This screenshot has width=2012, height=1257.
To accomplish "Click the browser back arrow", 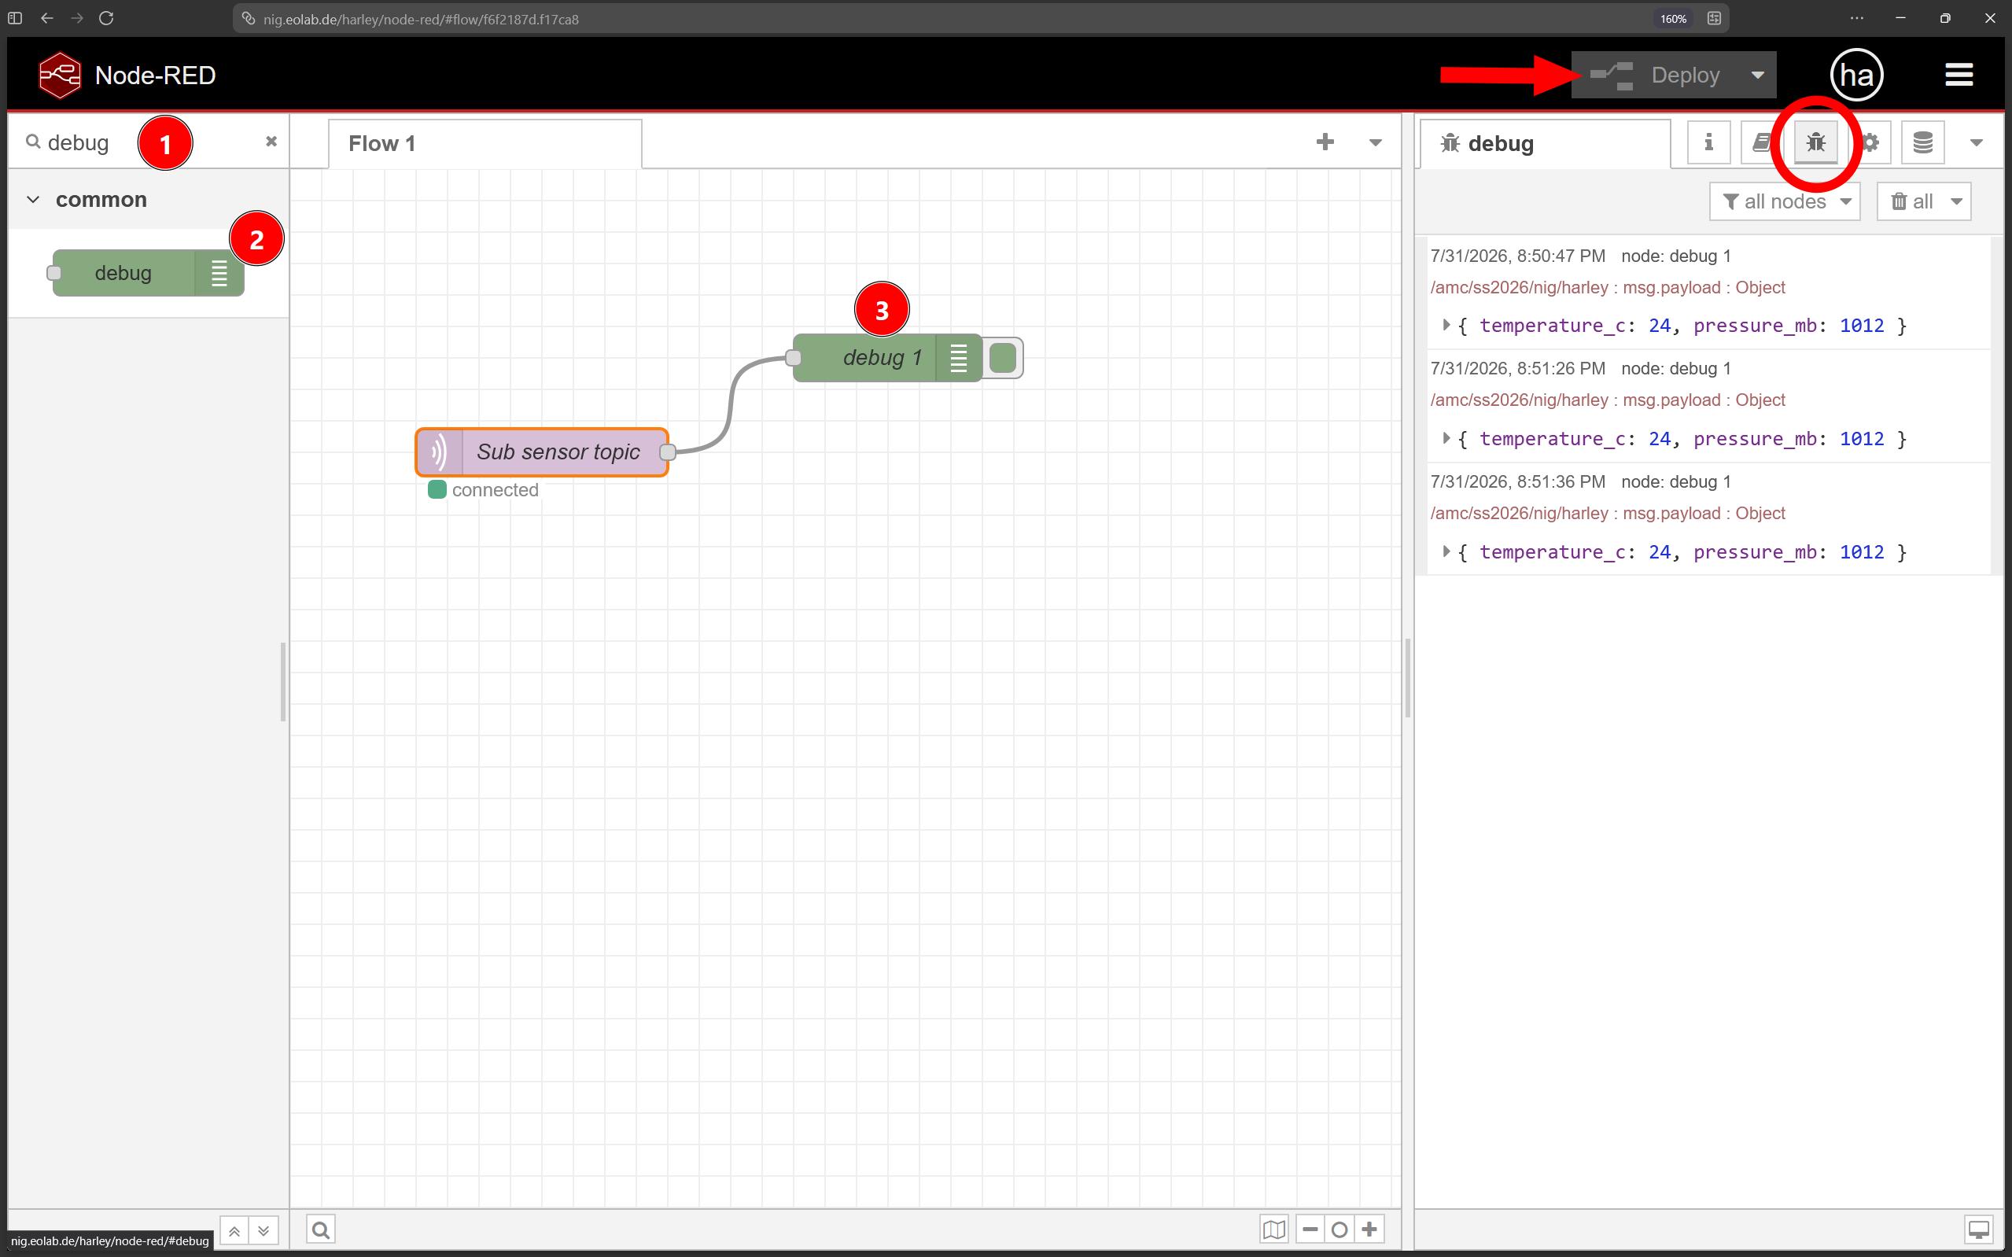I will click(x=47, y=18).
